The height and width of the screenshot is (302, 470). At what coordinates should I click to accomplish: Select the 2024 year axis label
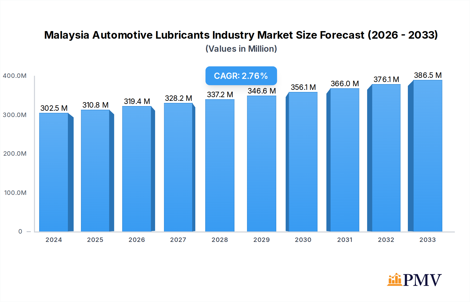54,240
